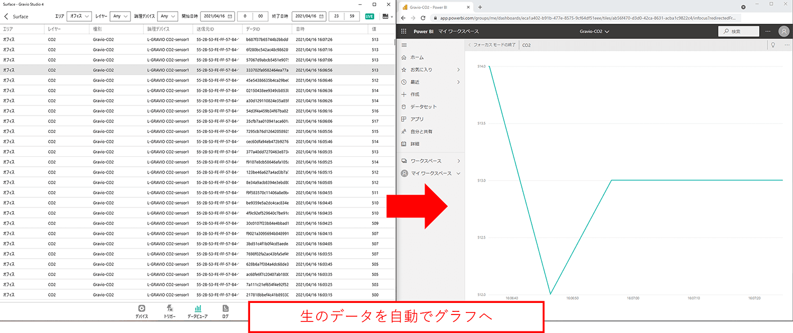Click data ID b687f37b65744b2bbdd cell

(268, 40)
